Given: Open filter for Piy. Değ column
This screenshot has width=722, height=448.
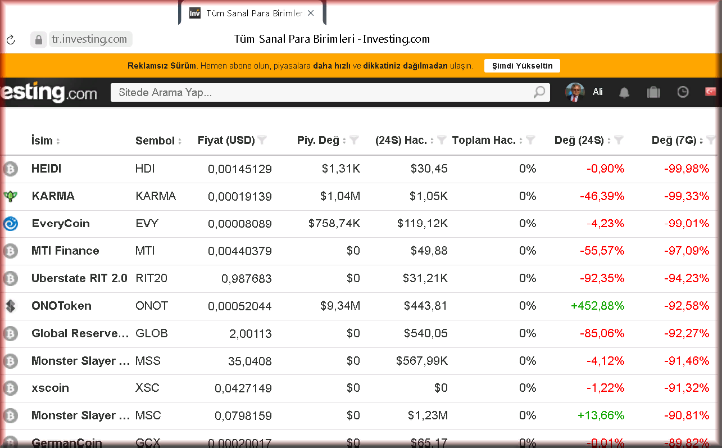Looking at the screenshot, I should click(354, 141).
